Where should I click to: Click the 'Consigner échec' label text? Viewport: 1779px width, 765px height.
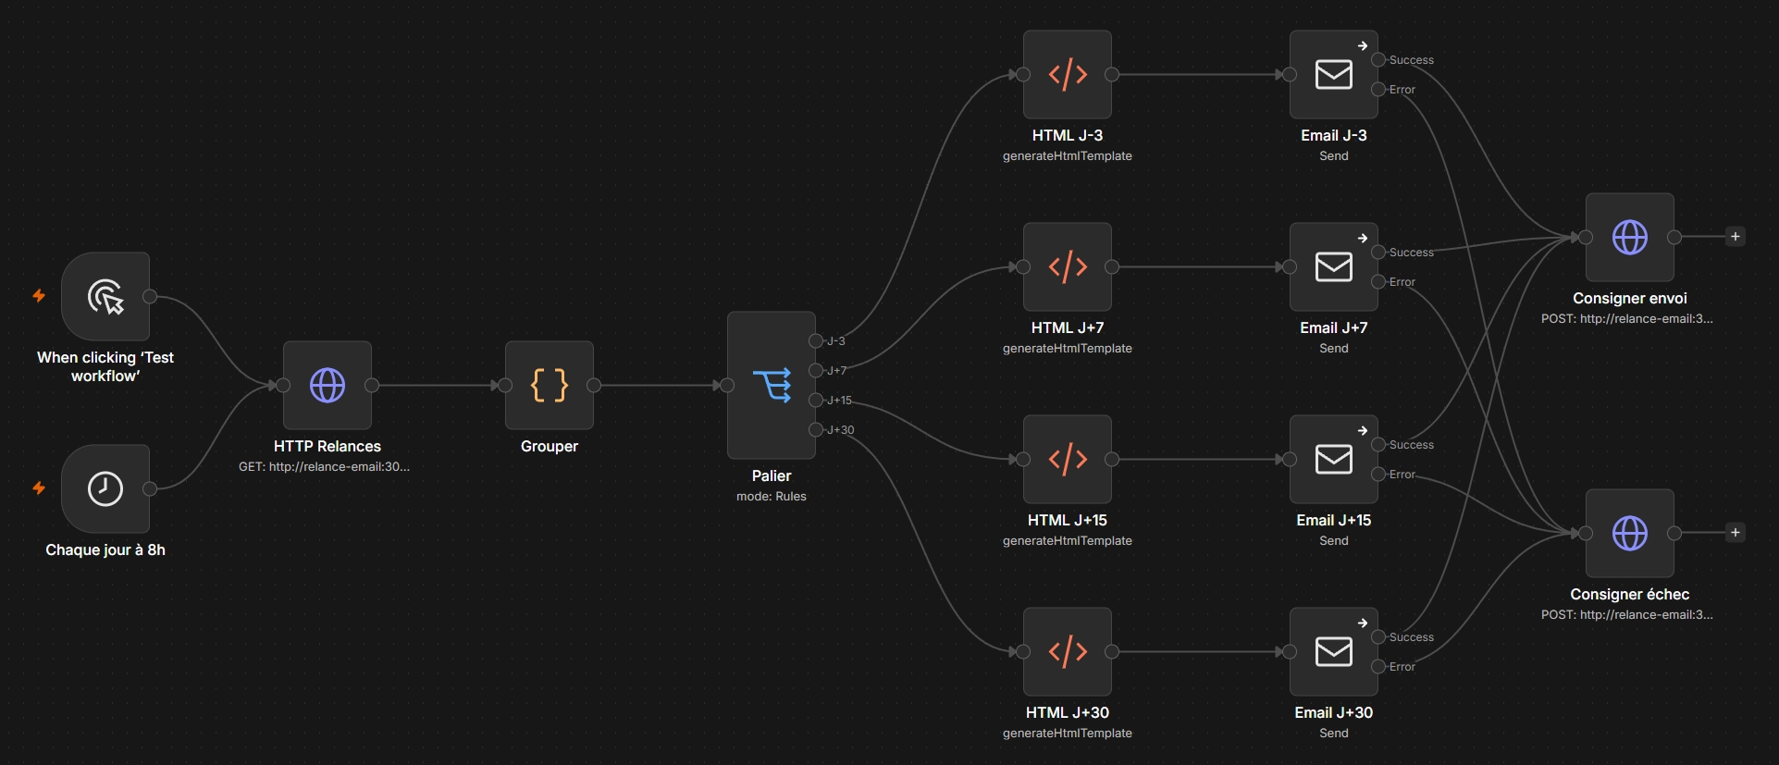[1630, 594]
